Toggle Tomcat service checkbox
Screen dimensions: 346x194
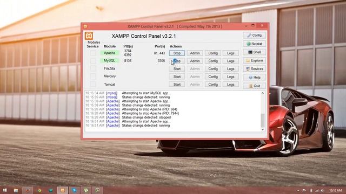(93, 84)
